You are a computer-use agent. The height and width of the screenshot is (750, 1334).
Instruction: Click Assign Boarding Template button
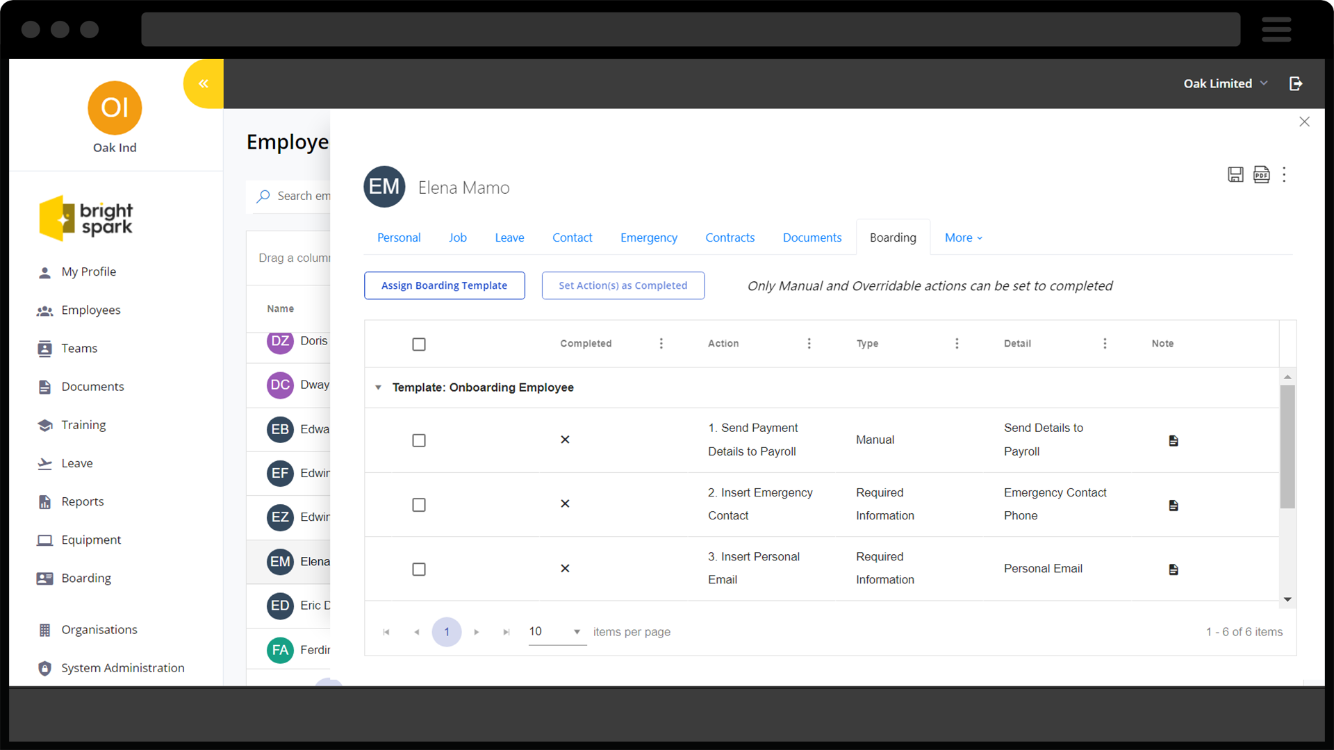coord(445,285)
